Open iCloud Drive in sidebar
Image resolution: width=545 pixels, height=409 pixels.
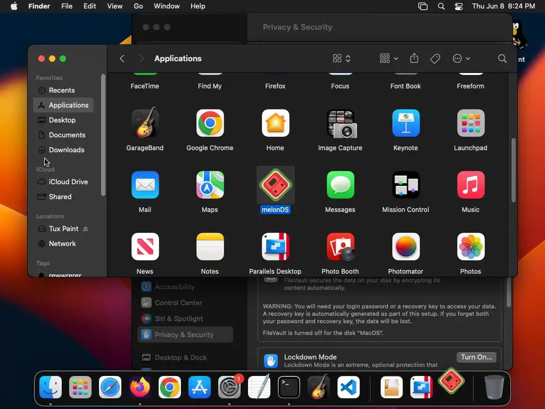point(63,182)
